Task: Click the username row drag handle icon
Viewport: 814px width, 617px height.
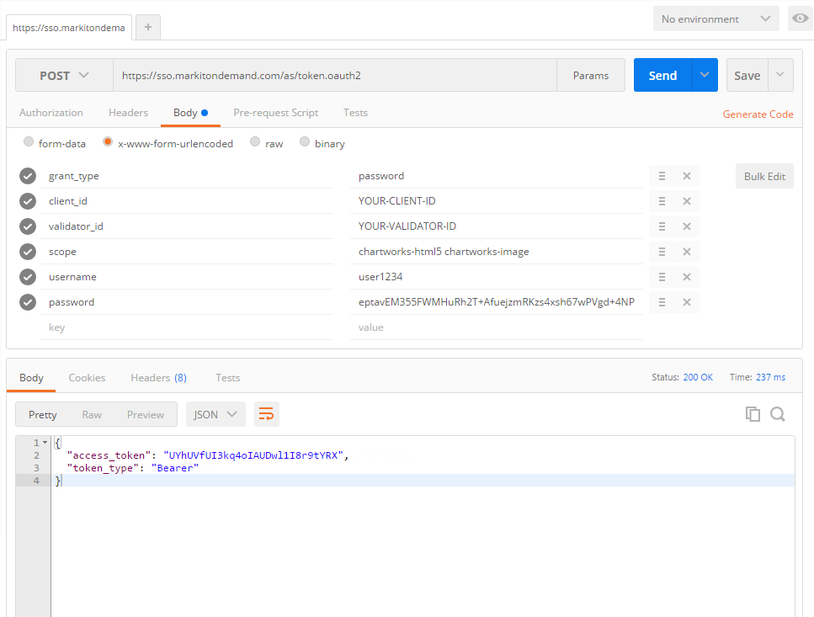Action: pos(662,277)
